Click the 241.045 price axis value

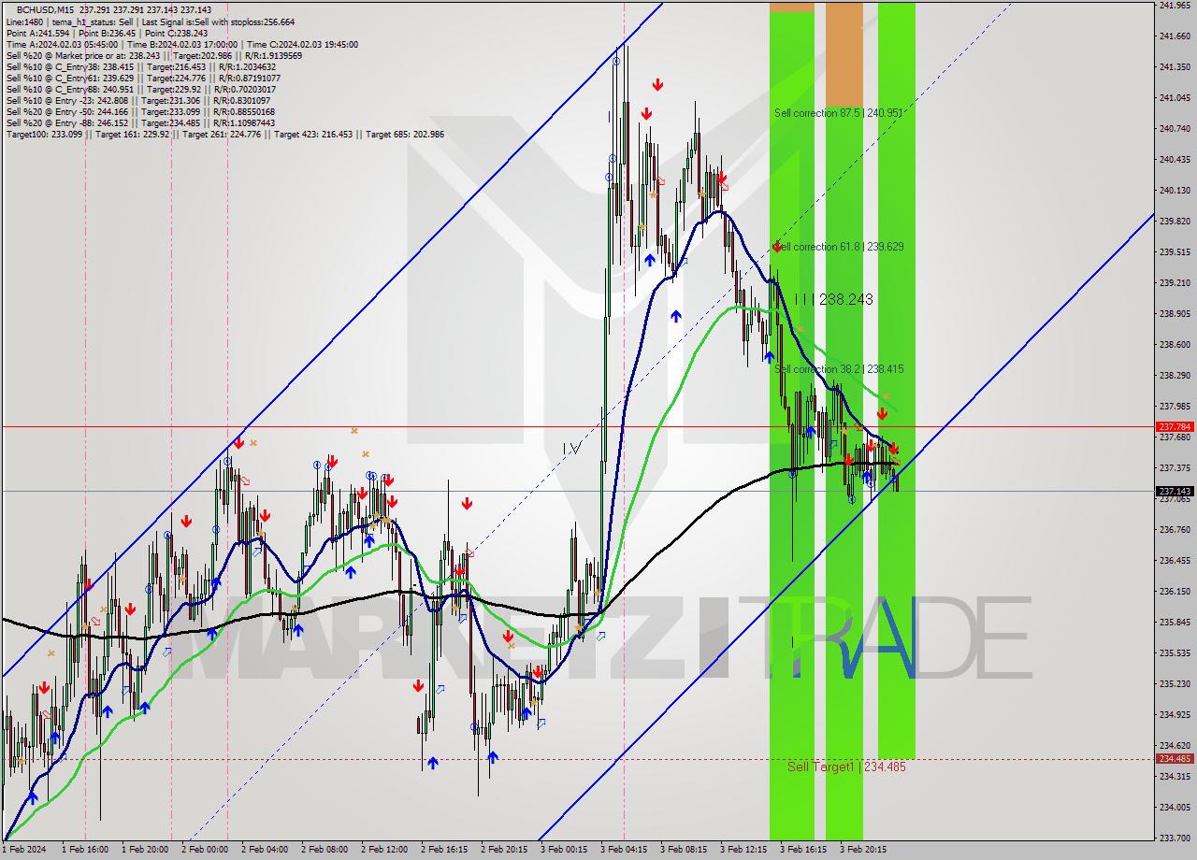coord(1175,98)
